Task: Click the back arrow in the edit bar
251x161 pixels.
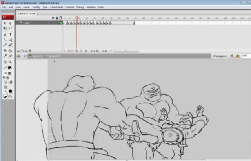Action: 25,56
